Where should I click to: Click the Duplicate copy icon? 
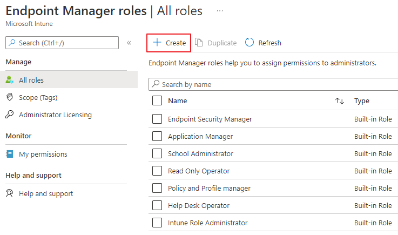point(199,43)
